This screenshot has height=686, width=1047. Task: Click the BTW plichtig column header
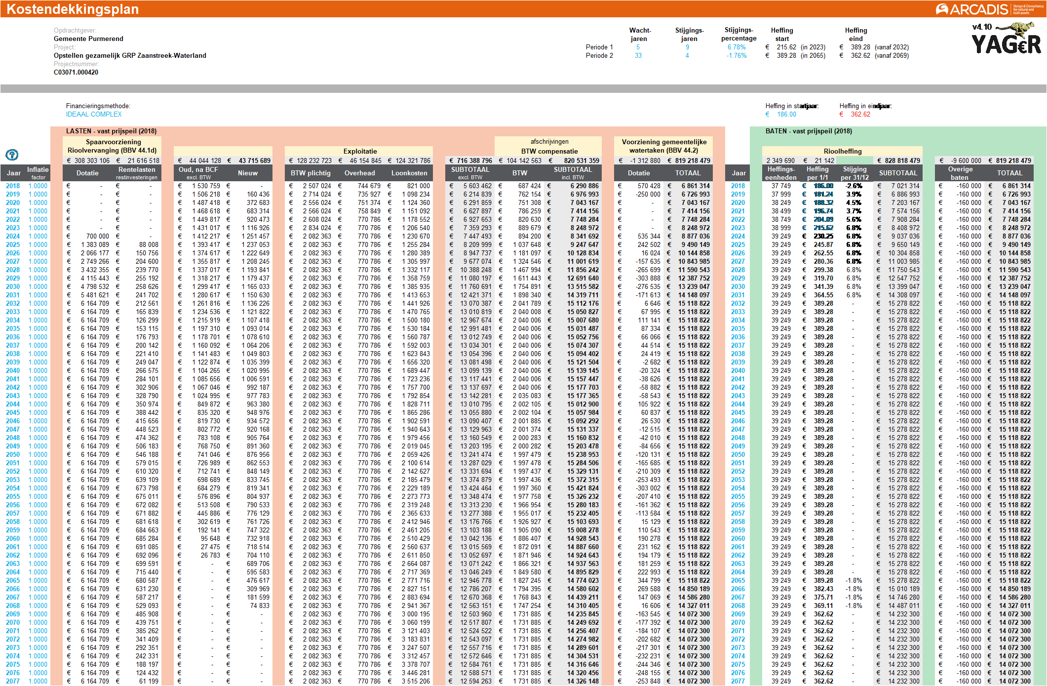[310, 173]
